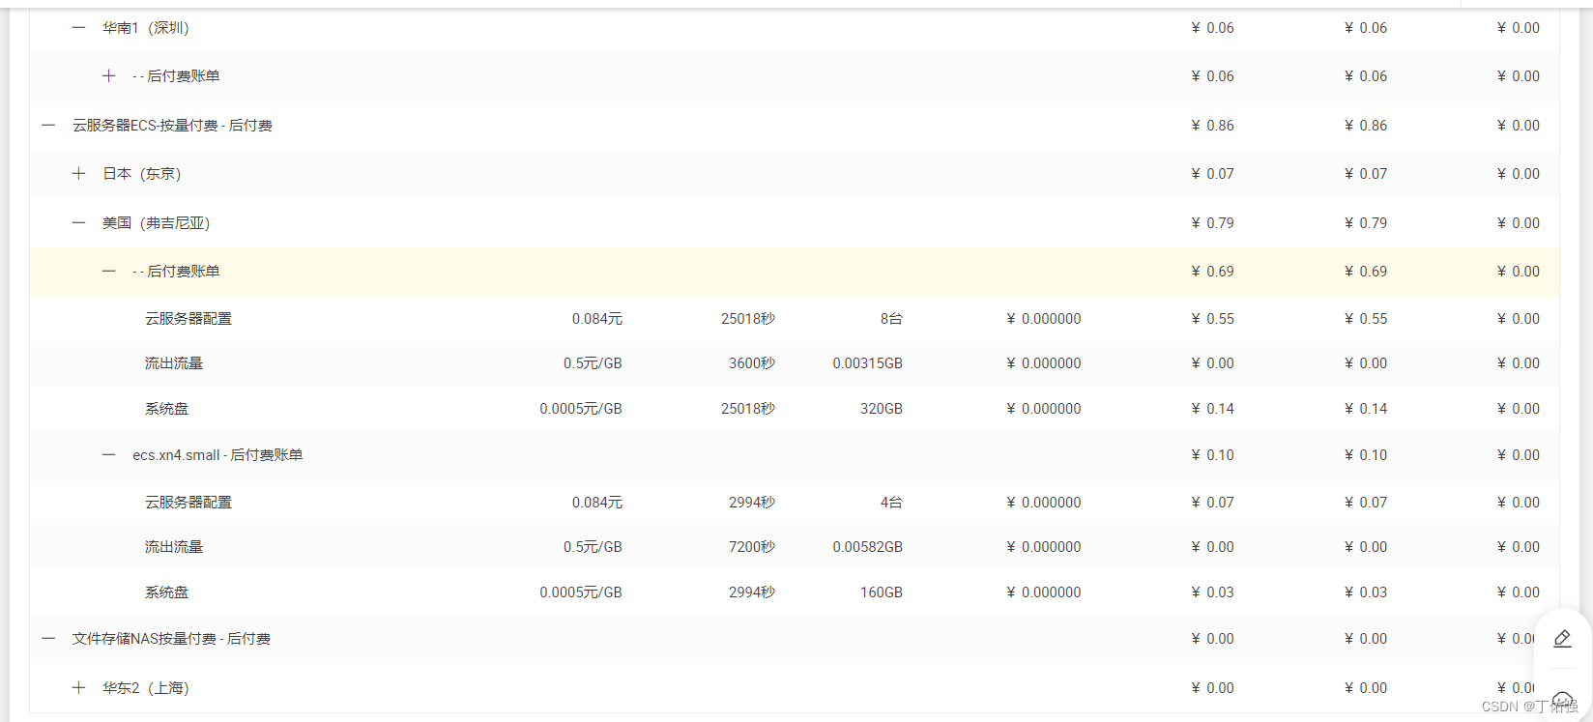
Task: Click 系统盘 in the 160GB row
Action: (166, 592)
